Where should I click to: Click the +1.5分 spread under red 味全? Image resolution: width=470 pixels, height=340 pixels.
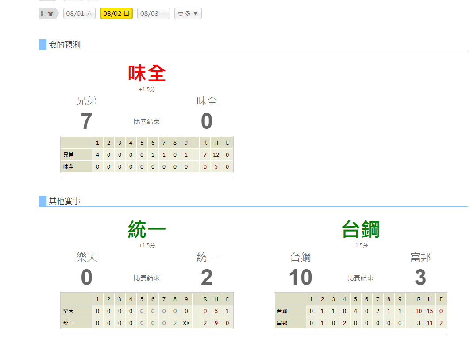click(x=147, y=89)
